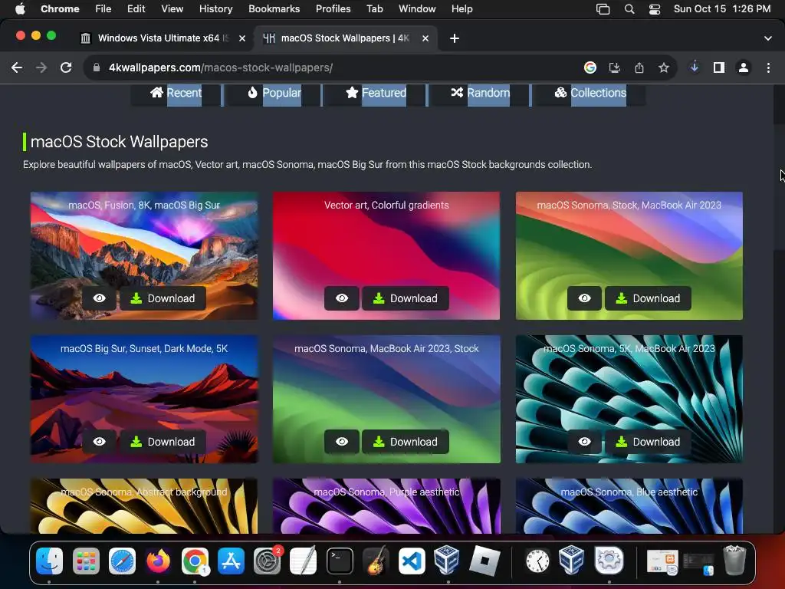Browse the Collections section

point(590,93)
